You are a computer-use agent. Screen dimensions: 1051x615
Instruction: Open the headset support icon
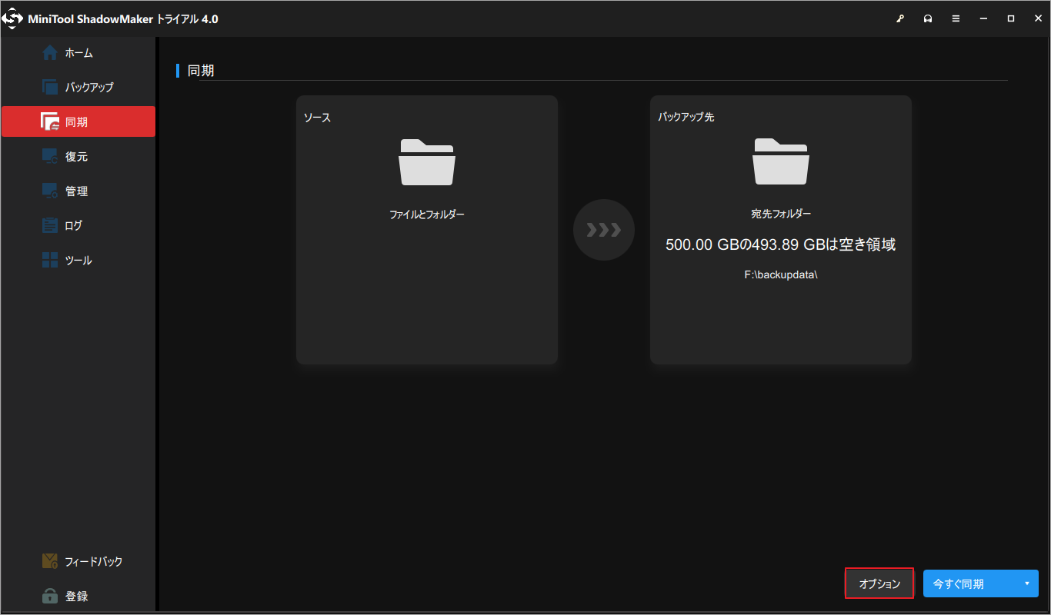pyautogui.click(x=928, y=18)
